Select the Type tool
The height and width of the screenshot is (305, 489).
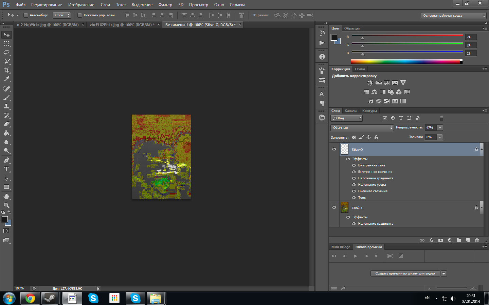[x=6, y=169]
